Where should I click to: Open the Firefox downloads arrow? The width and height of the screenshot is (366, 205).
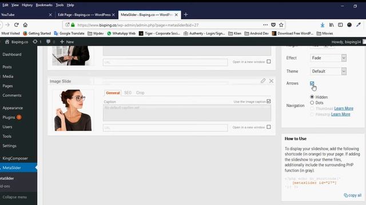pyautogui.click(x=323, y=25)
